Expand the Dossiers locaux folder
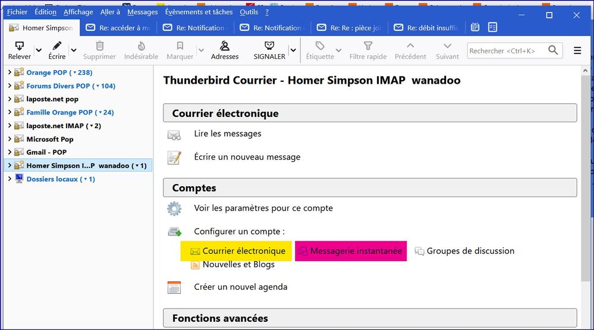 (x=10, y=179)
